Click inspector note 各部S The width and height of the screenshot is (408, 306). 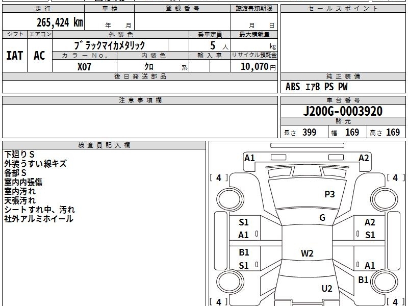(15, 173)
